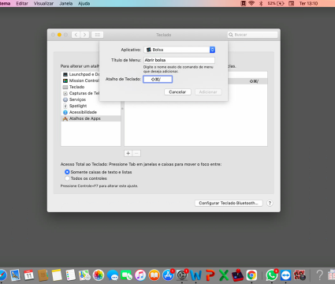
Task: Click System Preferences icon in dock
Action: tap(182, 275)
